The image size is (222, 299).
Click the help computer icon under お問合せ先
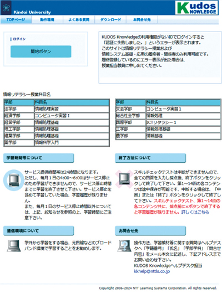point(124,246)
